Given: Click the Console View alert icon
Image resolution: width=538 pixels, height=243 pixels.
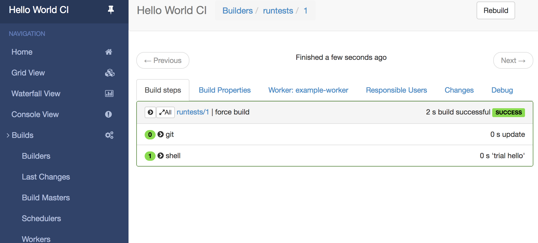Looking at the screenshot, I should [x=108, y=114].
